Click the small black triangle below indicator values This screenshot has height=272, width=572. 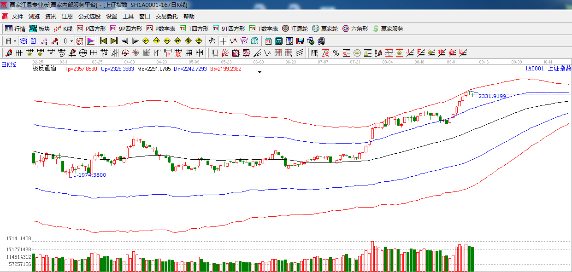[x=260, y=72]
